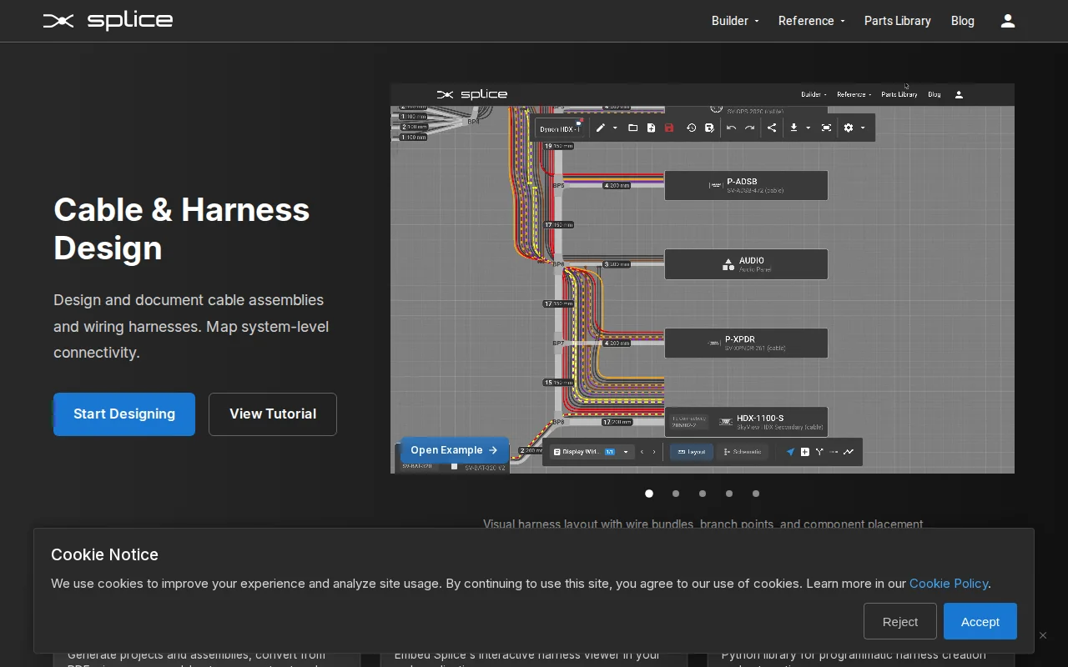
Task: Select the first carousel dot indicator
Action: tap(649, 494)
